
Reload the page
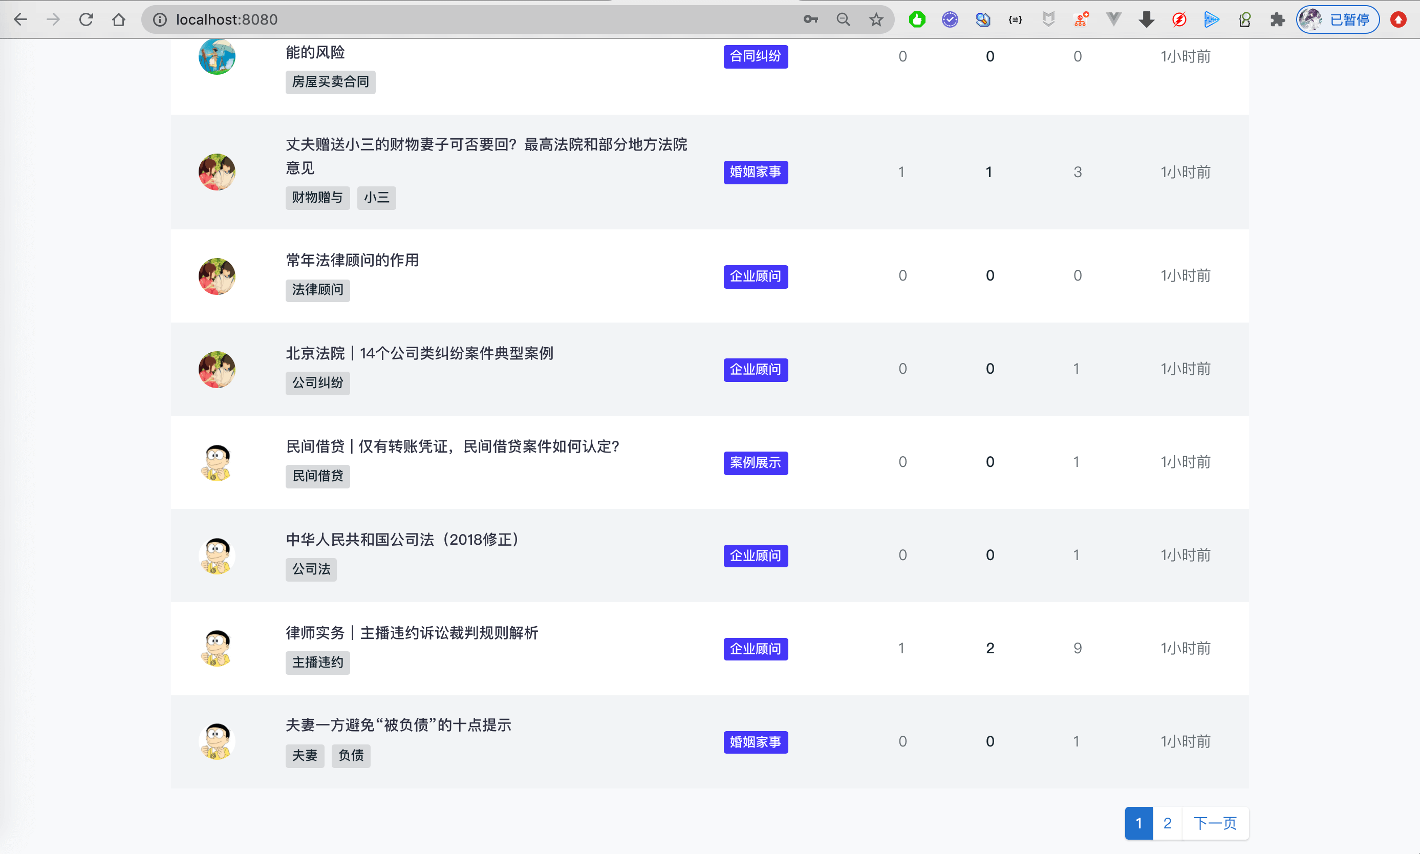tap(87, 19)
